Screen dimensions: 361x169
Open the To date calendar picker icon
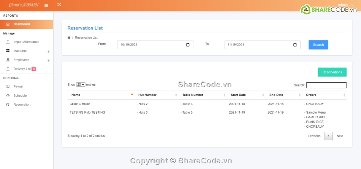(x=295, y=45)
